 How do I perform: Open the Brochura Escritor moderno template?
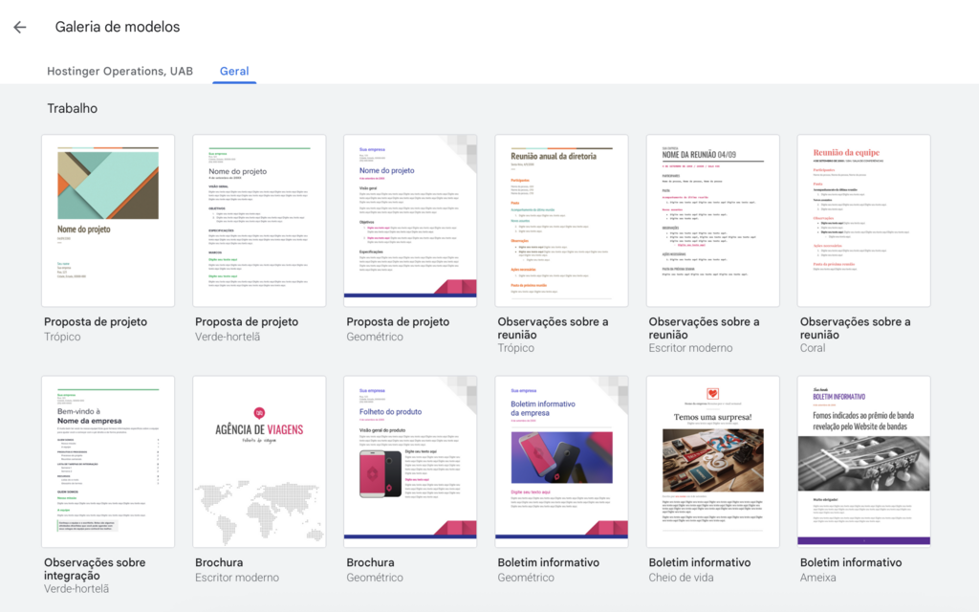(x=258, y=462)
